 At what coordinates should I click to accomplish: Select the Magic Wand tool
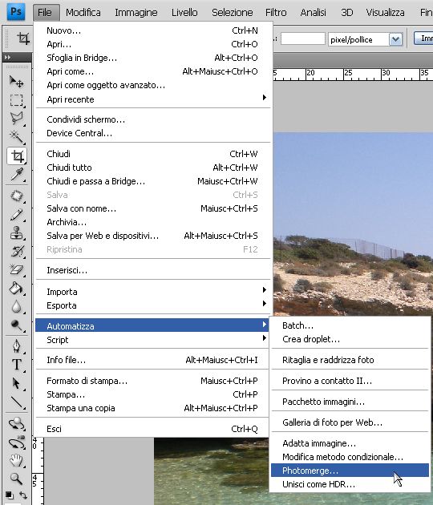(16, 137)
